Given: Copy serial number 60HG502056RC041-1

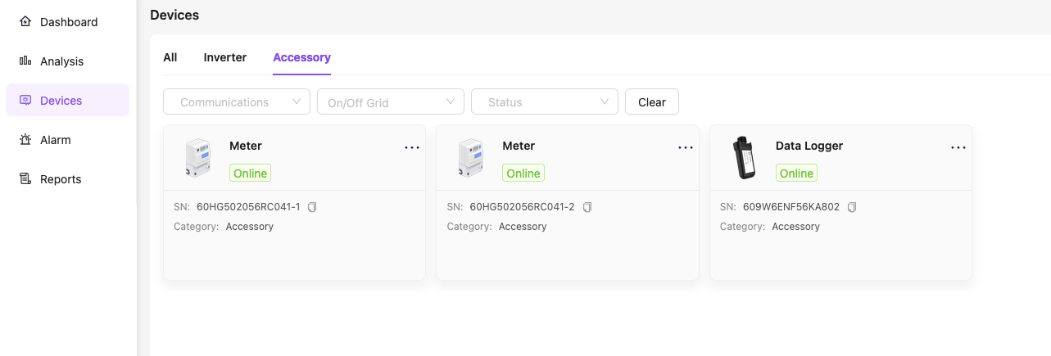Looking at the screenshot, I should click(312, 207).
